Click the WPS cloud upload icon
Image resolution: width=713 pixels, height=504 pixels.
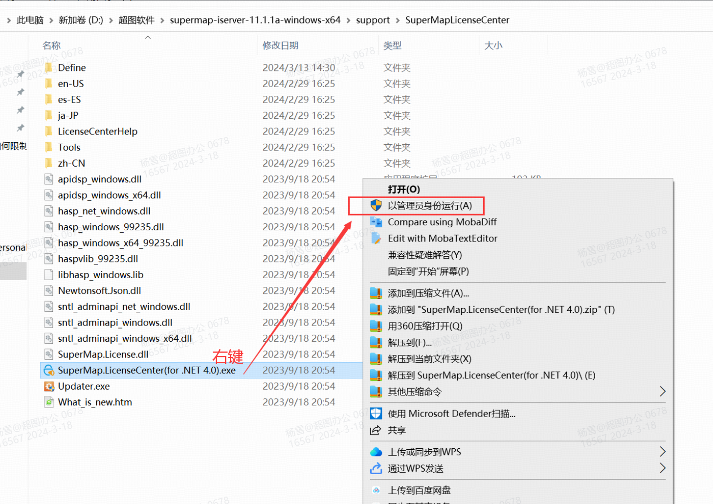tap(376, 452)
